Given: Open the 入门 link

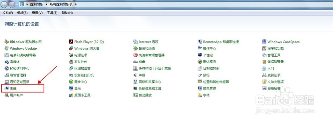Looking at the screenshot, I should click(271, 69).
